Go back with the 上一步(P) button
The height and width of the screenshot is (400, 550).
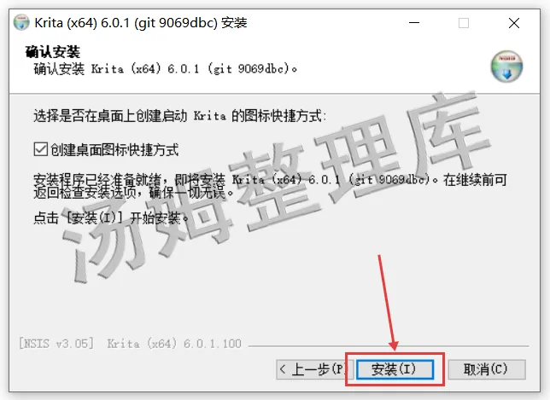(x=313, y=369)
